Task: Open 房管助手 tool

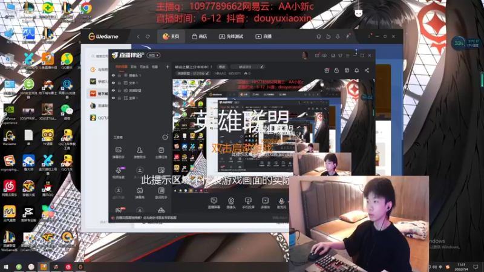Action: click(140, 153)
